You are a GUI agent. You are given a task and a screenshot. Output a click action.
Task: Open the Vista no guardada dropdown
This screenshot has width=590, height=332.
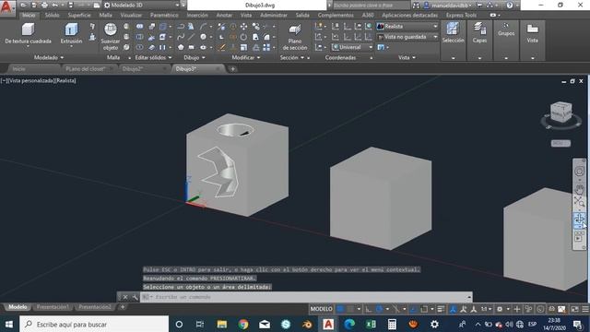[407, 37]
